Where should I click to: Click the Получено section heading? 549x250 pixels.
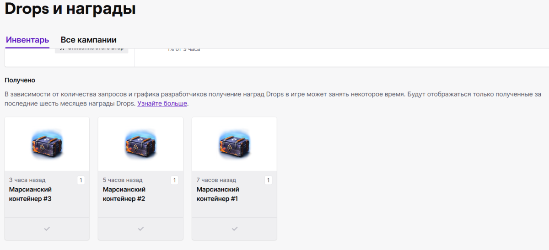point(20,80)
